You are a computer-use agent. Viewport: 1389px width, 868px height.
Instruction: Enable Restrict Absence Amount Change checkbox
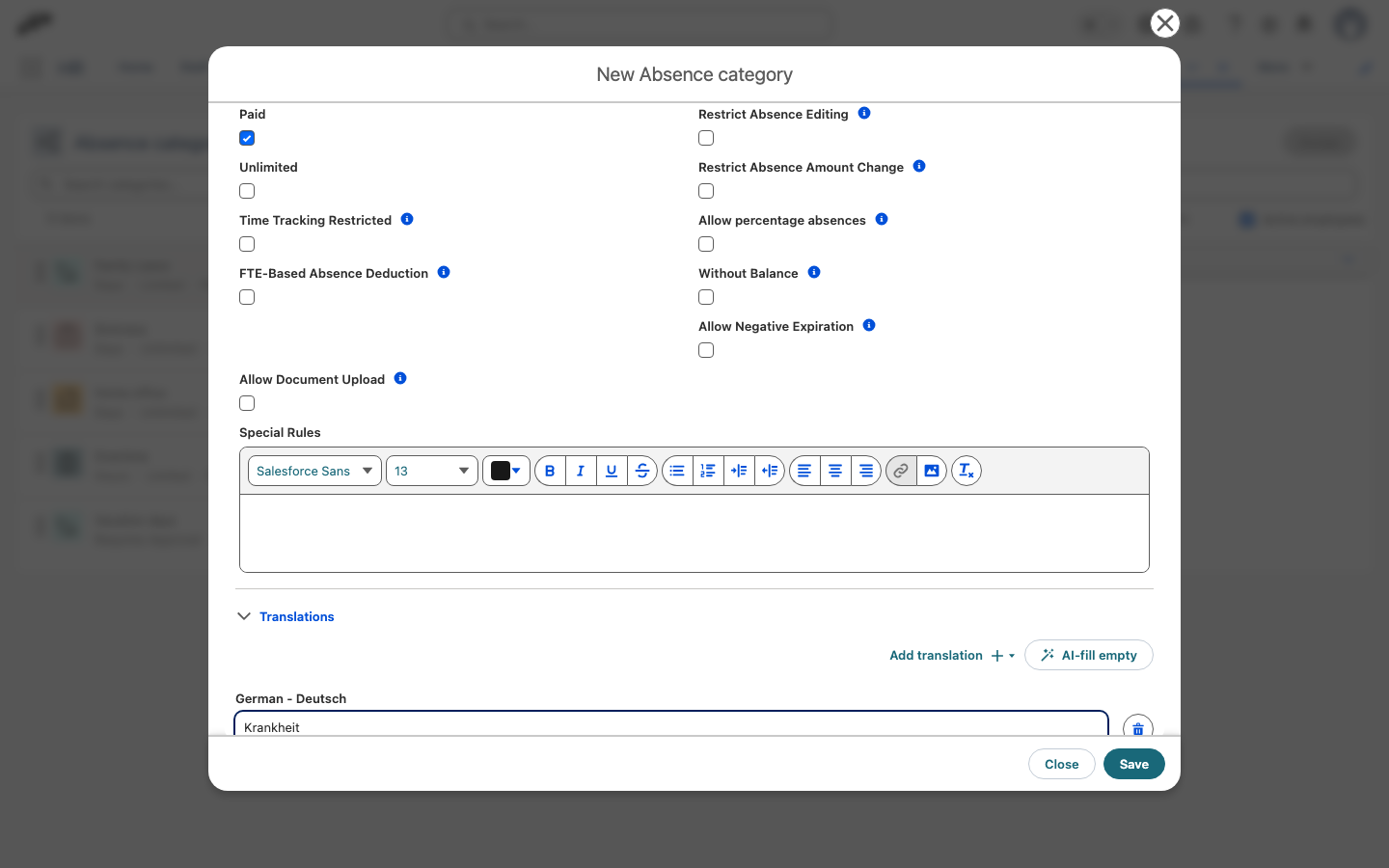point(706,191)
